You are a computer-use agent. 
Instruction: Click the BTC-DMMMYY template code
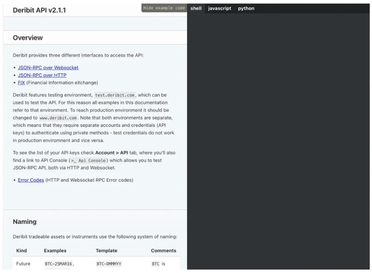tap(109, 263)
